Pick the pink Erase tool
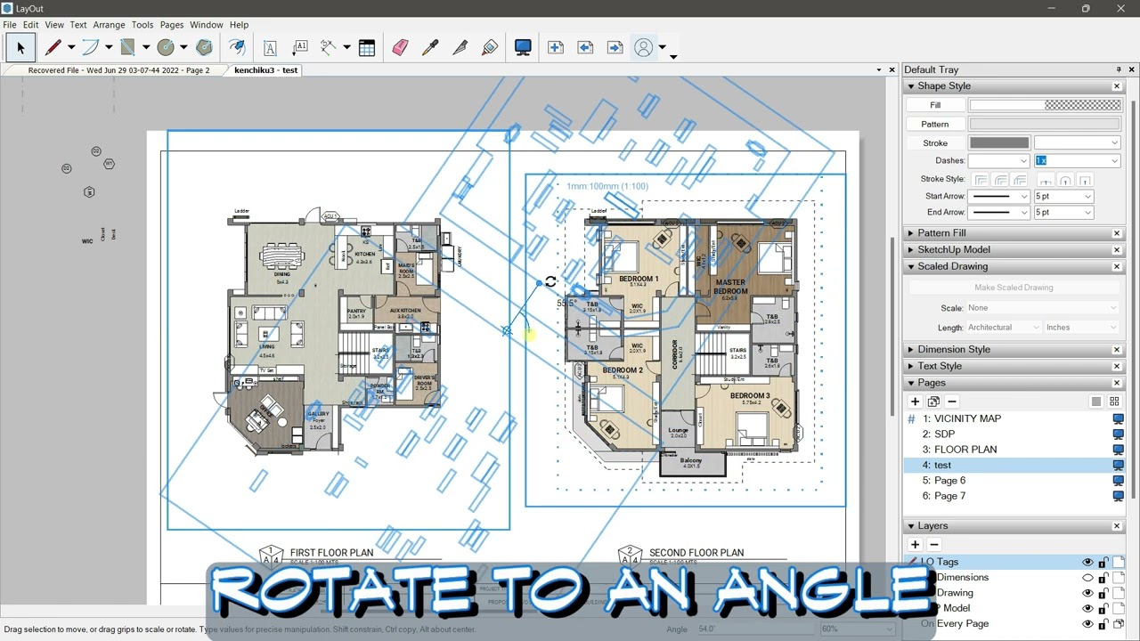Image resolution: width=1140 pixels, height=641 pixels. [x=400, y=48]
